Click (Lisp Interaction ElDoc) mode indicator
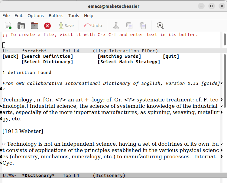This screenshot has width=227, height=183. (x=125, y=51)
